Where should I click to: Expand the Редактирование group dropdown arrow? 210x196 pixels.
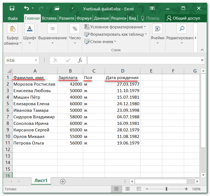coord(182,43)
